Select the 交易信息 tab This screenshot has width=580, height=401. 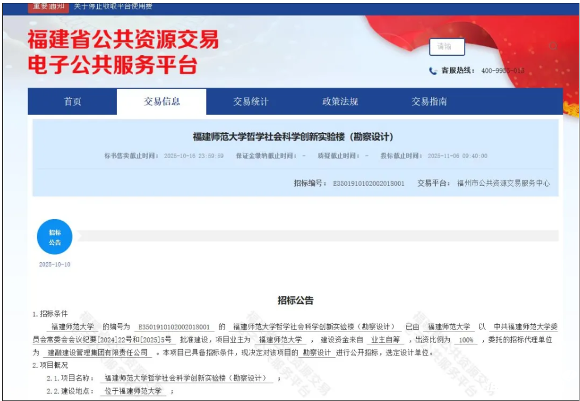point(161,102)
